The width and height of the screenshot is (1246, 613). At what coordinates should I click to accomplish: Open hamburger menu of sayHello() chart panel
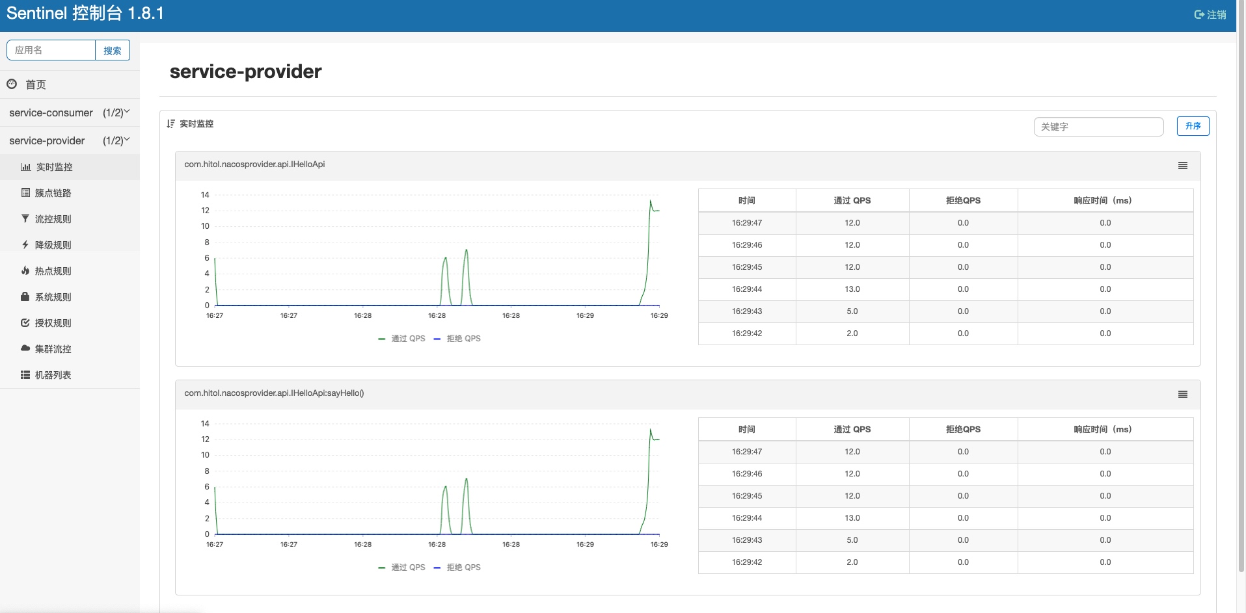(x=1182, y=395)
